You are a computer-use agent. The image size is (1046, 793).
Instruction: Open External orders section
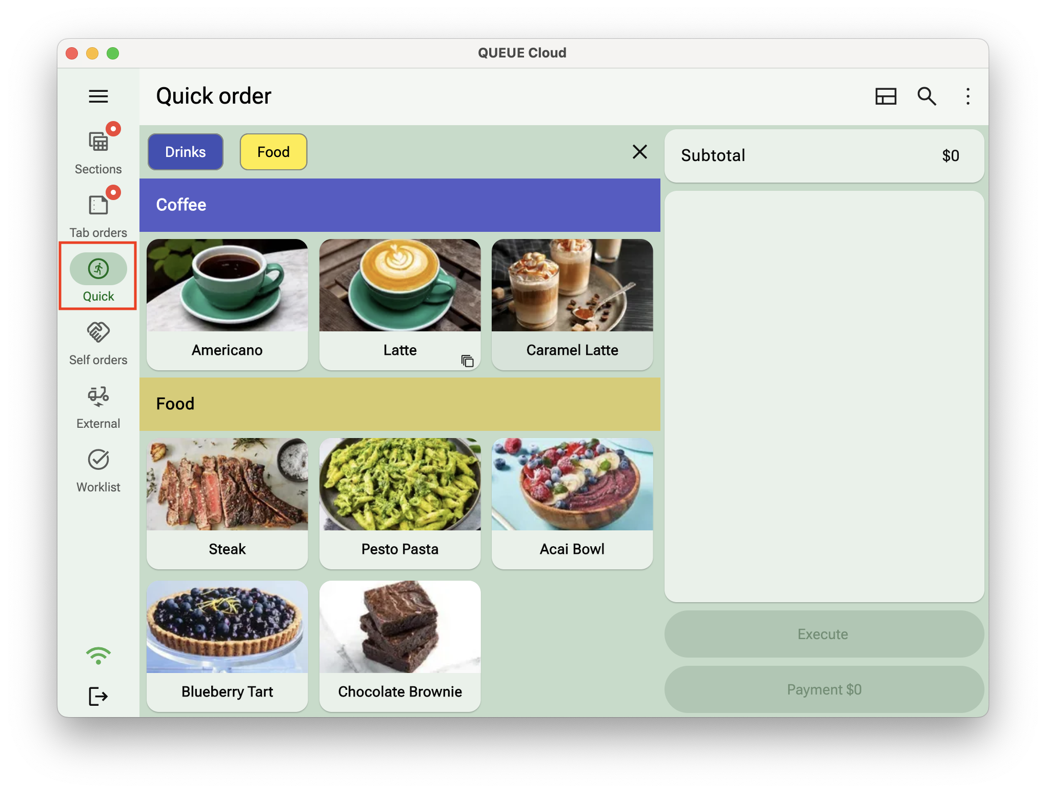[97, 403]
